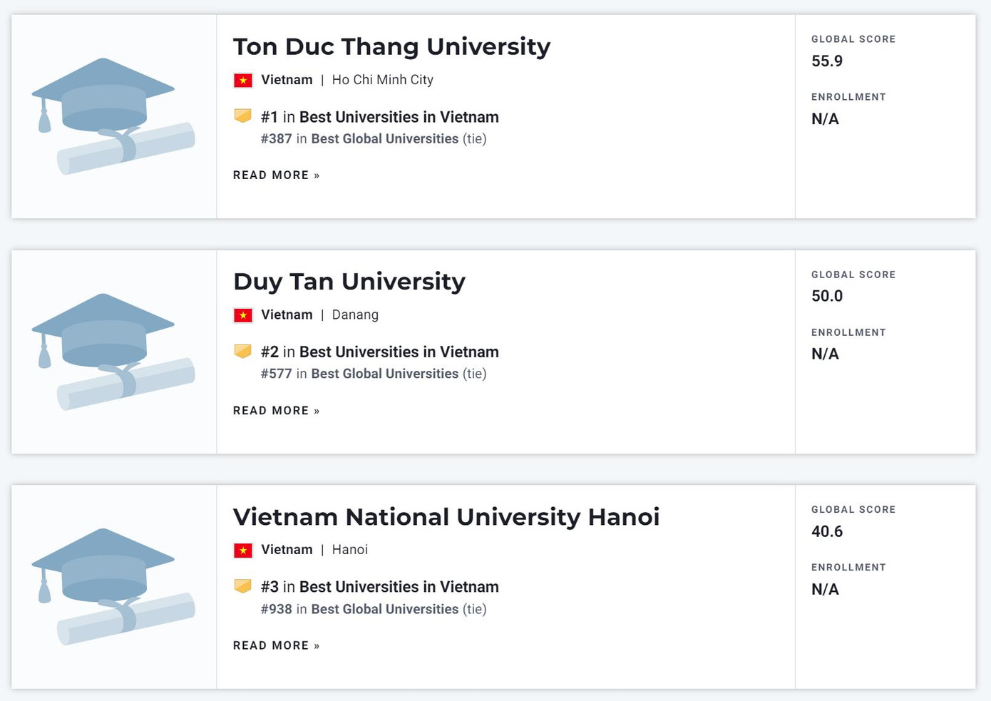The image size is (991, 701).
Task: Click the Vietnam flag beside Ton Duc Thang University
Action: click(x=243, y=80)
